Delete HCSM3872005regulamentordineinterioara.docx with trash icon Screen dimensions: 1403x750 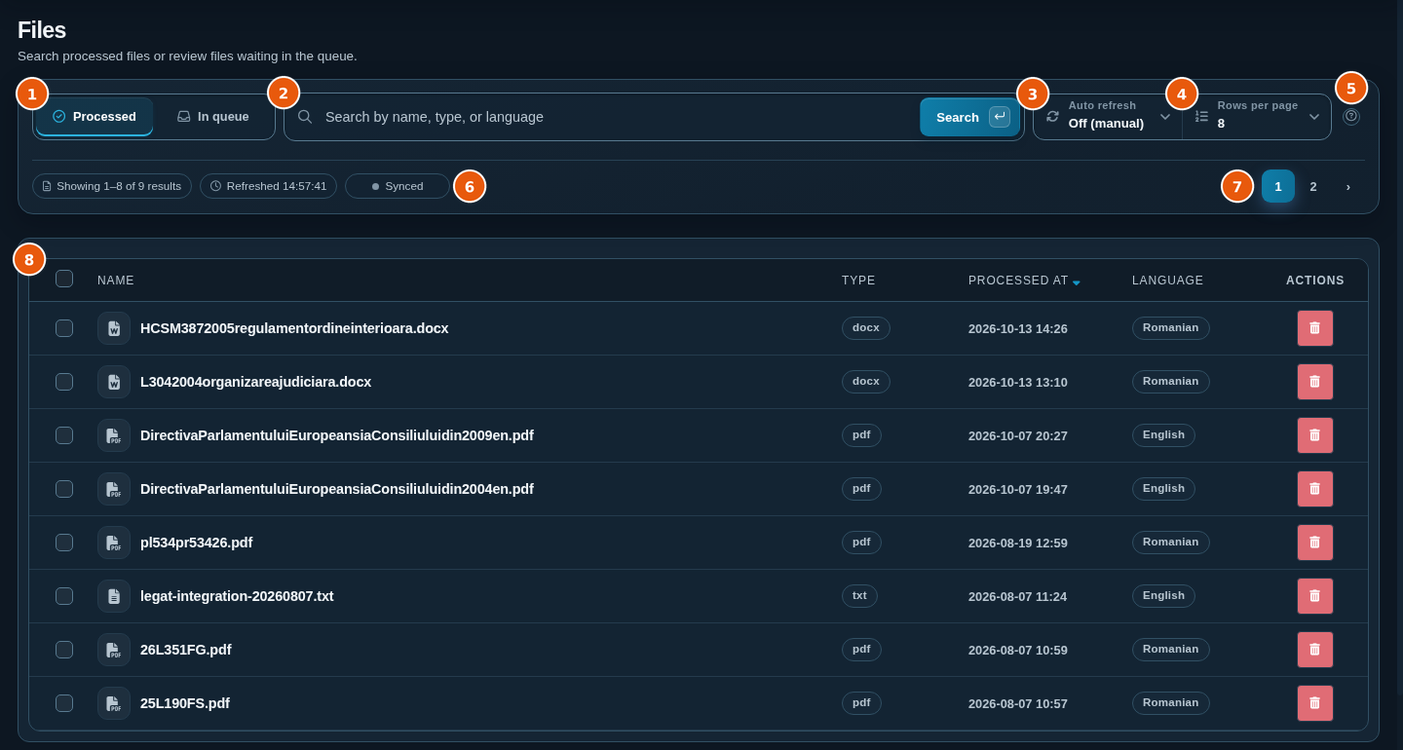click(1314, 328)
